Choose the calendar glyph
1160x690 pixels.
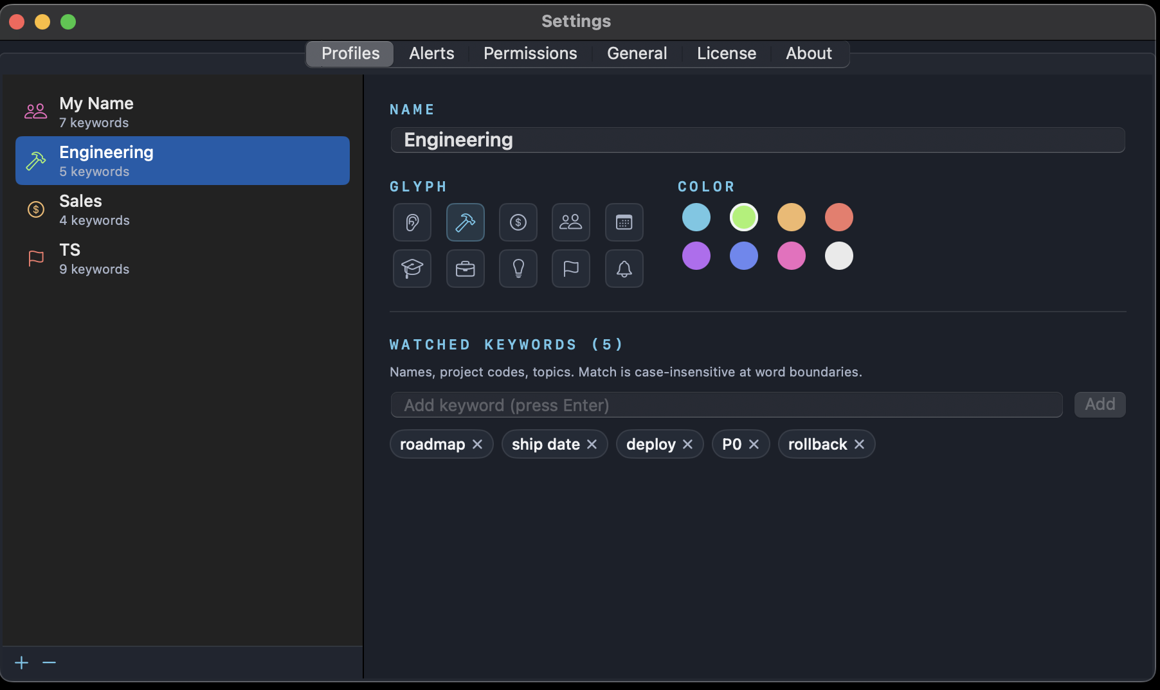tap(624, 222)
